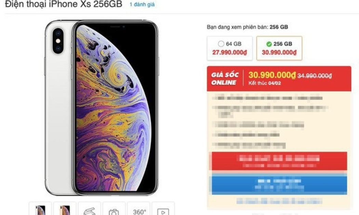Select the gold iPhone thumbnail
The image size is (359, 215).
pyautogui.click(x=65, y=209)
